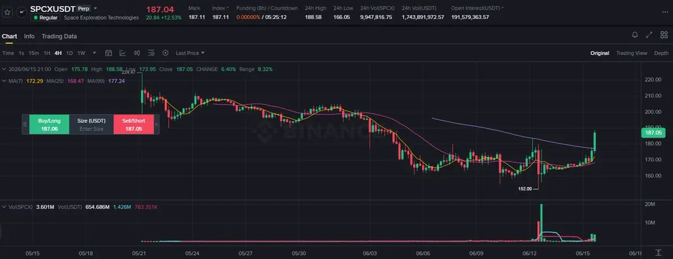Select the 1W interval
This screenshot has width=673, height=259.
81,53
